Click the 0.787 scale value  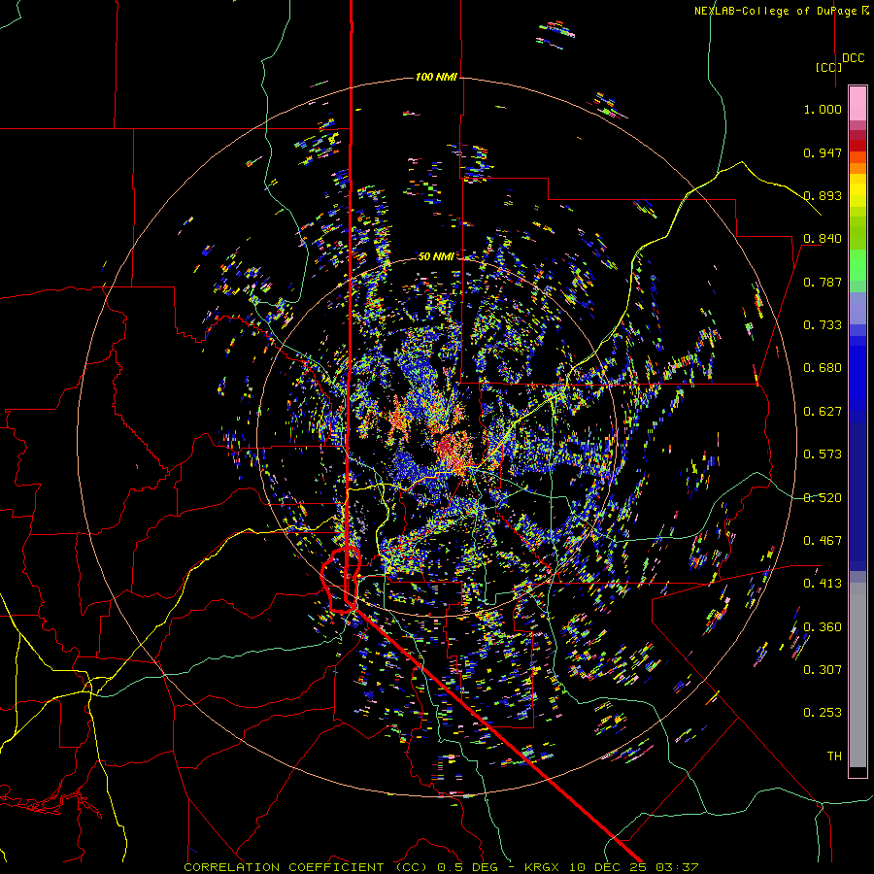pyautogui.click(x=823, y=282)
